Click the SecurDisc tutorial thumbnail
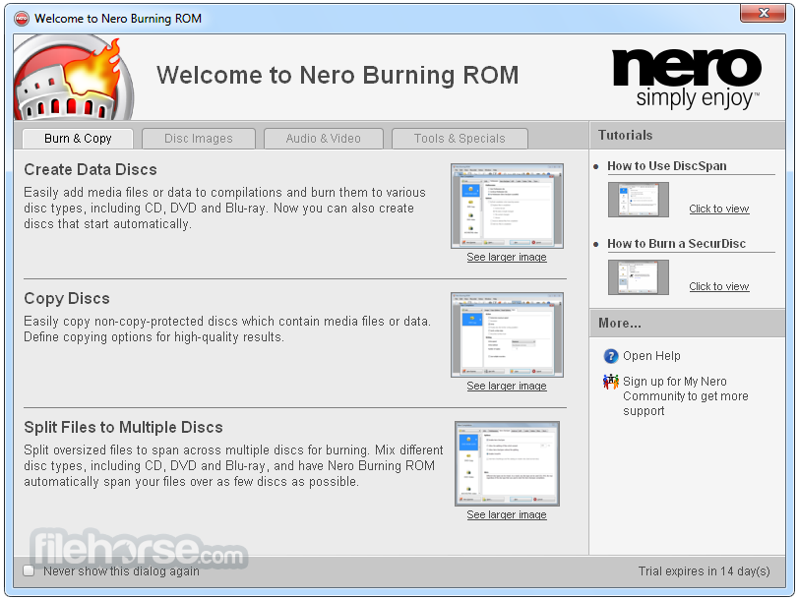This screenshot has width=798, height=599. [638, 277]
